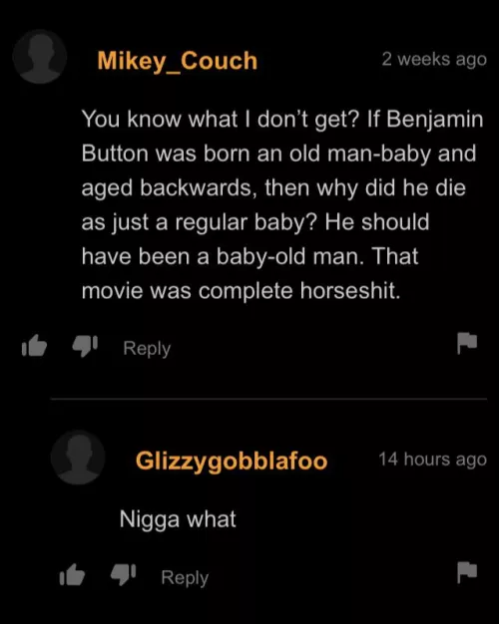Flag Mikey_Couch's comment as inappropriate
Screen dimensions: 499x624
(467, 343)
